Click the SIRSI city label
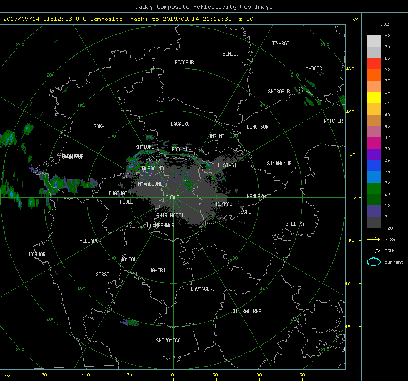The height and width of the screenshot is (381, 408). pos(102,275)
